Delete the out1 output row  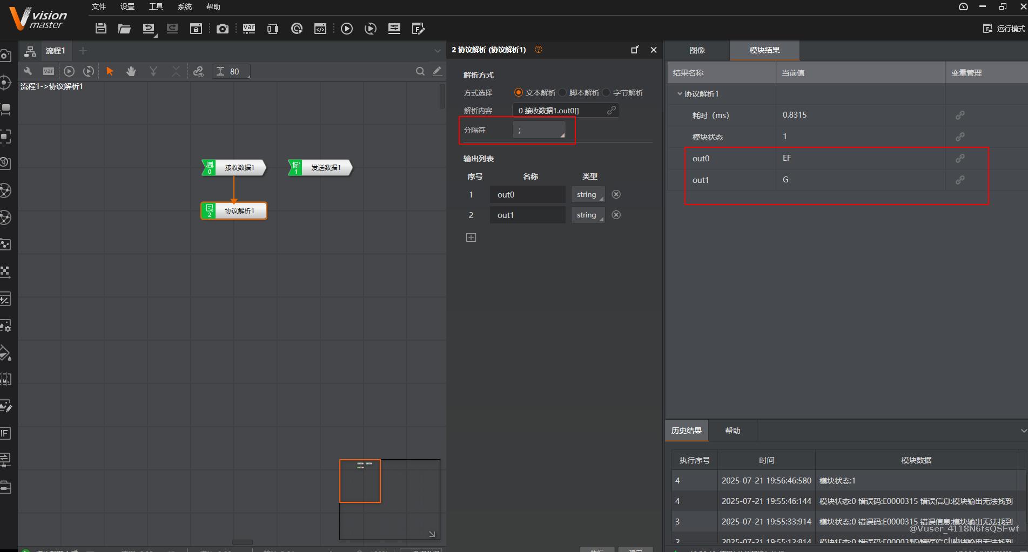coord(616,215)
